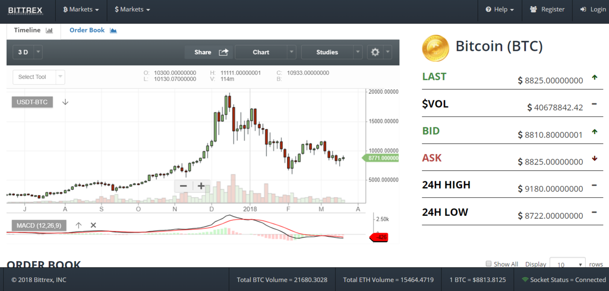Viewport: 609px width, 291px height.
Task: Click the $VOL value 40678842.42
Action: point(558,107)
